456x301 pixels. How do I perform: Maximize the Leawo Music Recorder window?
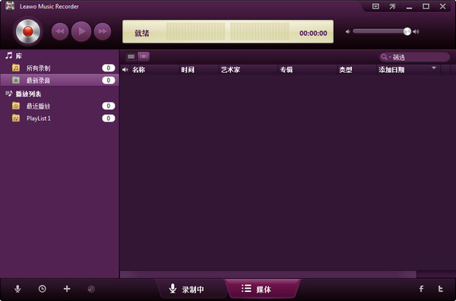[x=426, y=6]
